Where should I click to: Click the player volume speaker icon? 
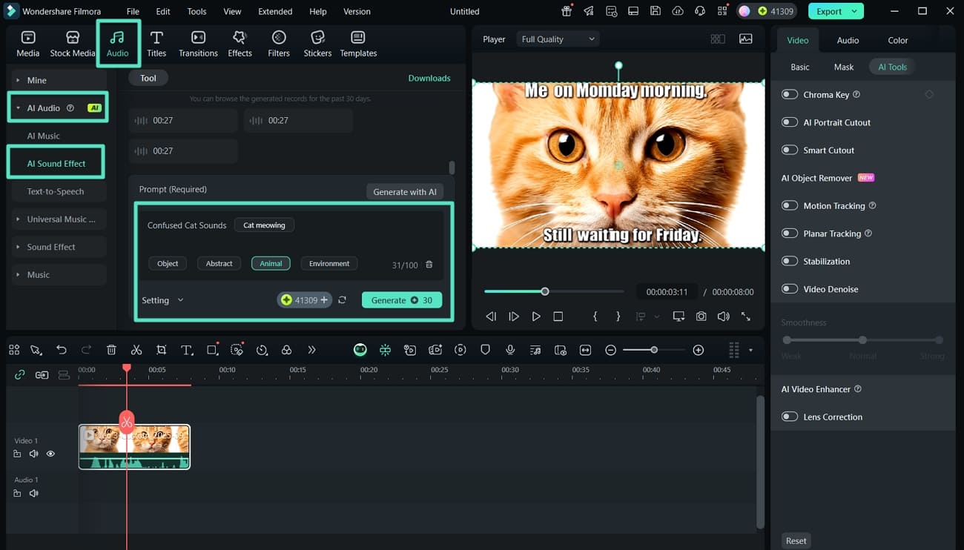click(x=723, y=317)
